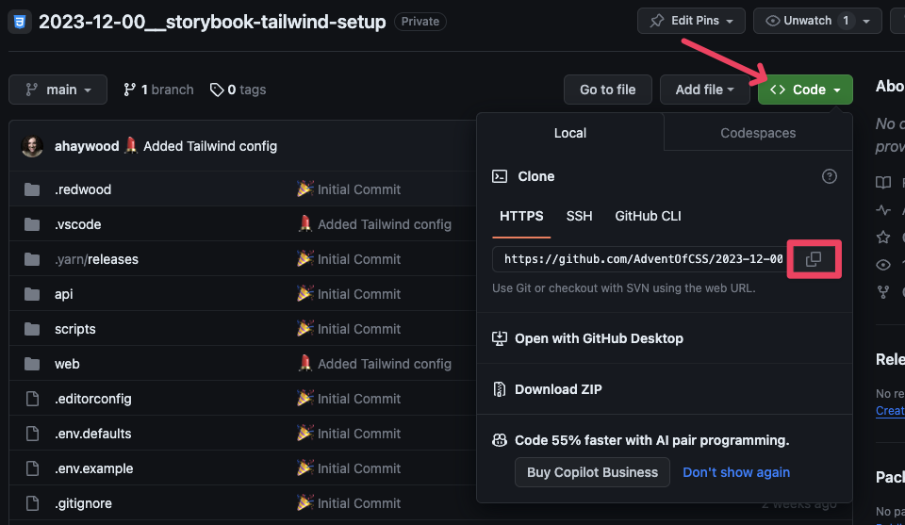Click the Don't show again link
This screenshot has height=525, width=905.
coord(736,472)
